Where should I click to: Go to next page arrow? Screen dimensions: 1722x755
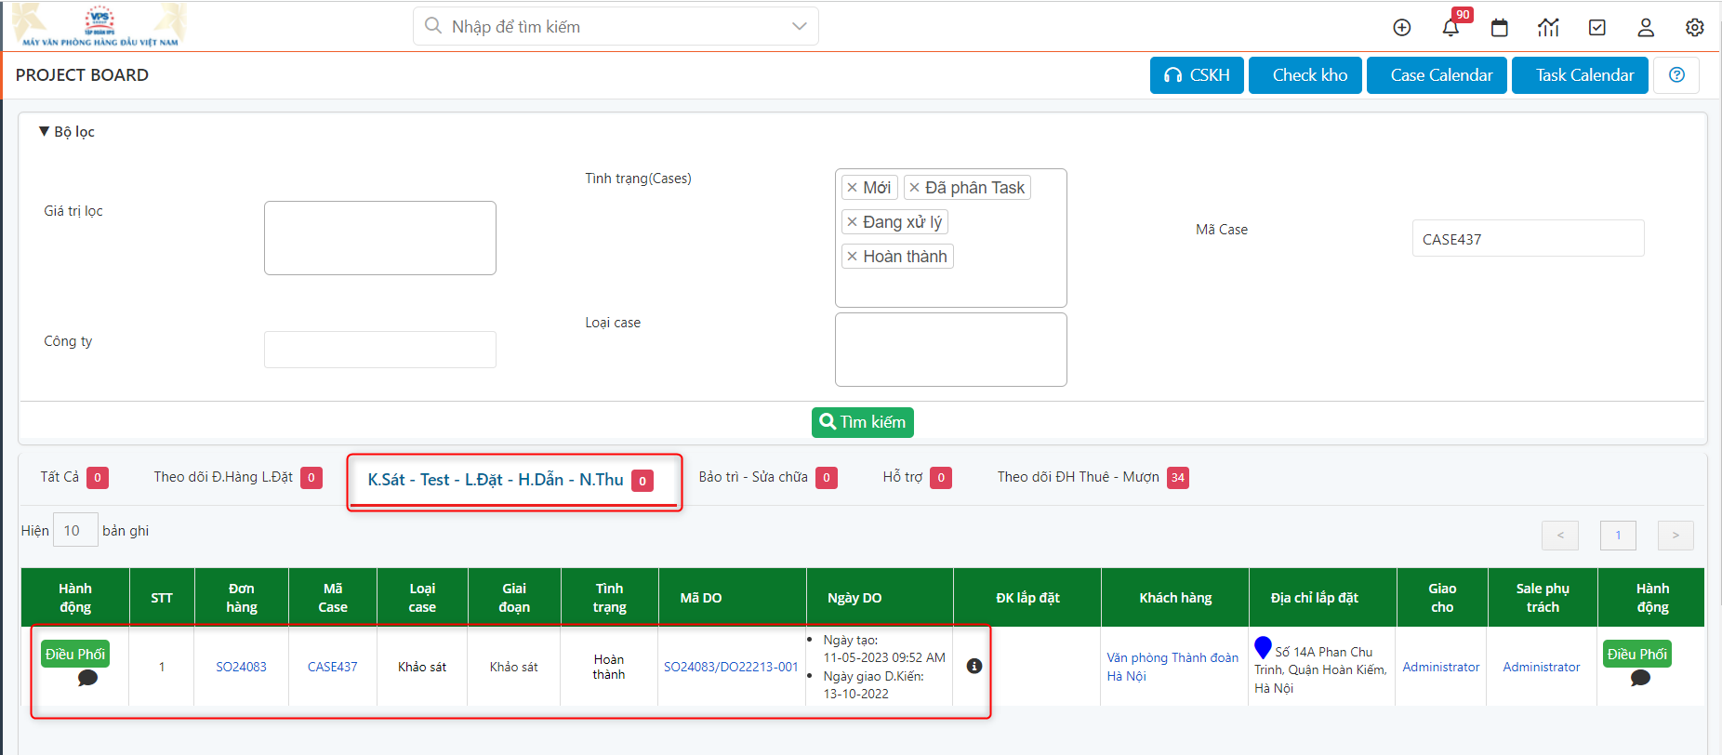click(x=1676, y=535)
